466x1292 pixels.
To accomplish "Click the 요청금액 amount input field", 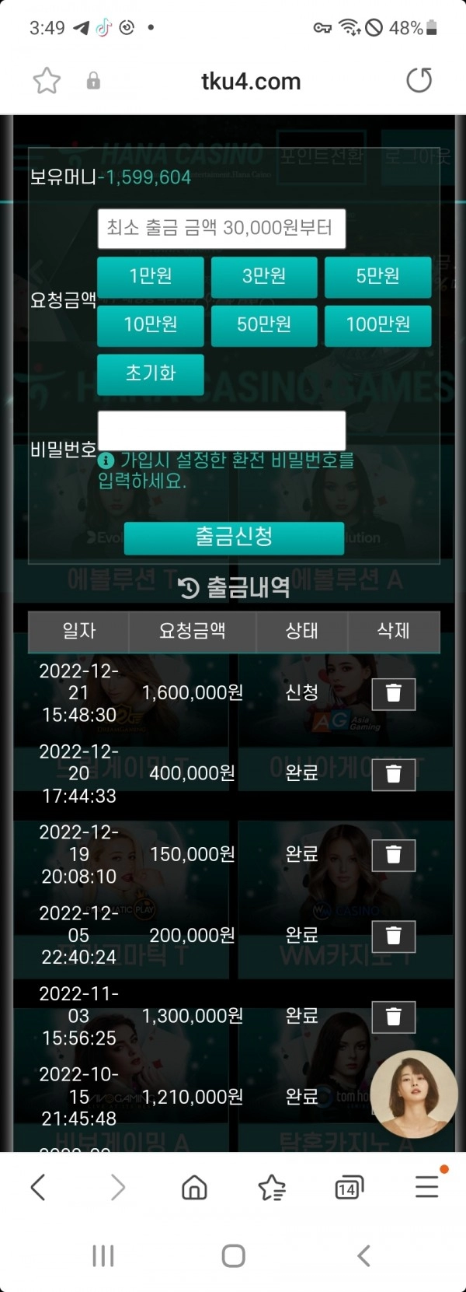I will (221, 229).
